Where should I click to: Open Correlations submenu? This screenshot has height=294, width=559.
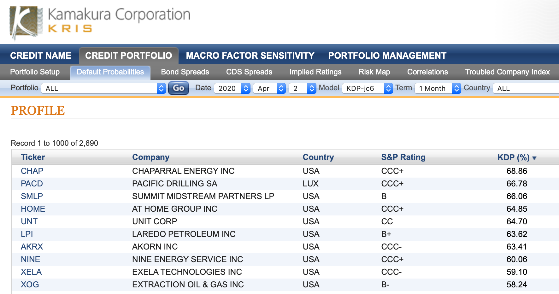[427, 72]
